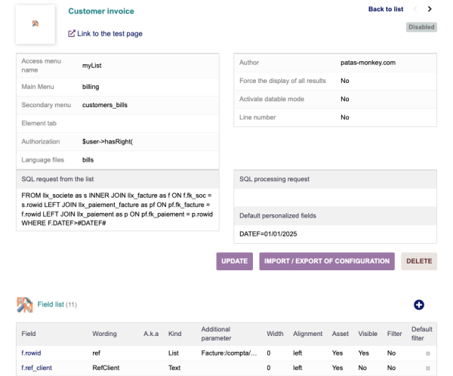This screenshot has height=376, width=453.
Task: Click the Customer invoice logo thumbnail
Action: pos(35,24)
